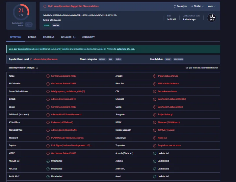Click the loading spinner on the Behavior tab

(x=74, y=37)
